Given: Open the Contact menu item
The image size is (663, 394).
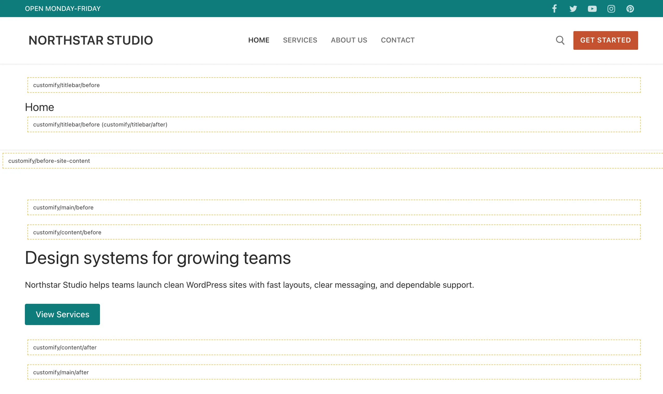Looking at the screenshot, I should (x=398, y=40).
